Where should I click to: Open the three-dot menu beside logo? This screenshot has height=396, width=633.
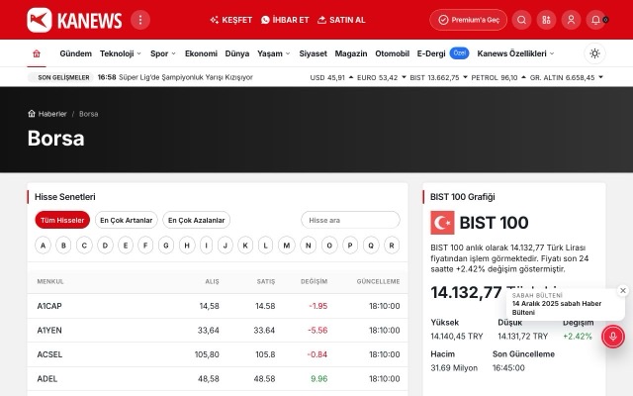140,20
